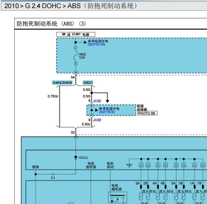The width and height of the screenshot is (207, 204).
Task: Click the JC02 link beside pin 9
Action: (x=97, y=120)
